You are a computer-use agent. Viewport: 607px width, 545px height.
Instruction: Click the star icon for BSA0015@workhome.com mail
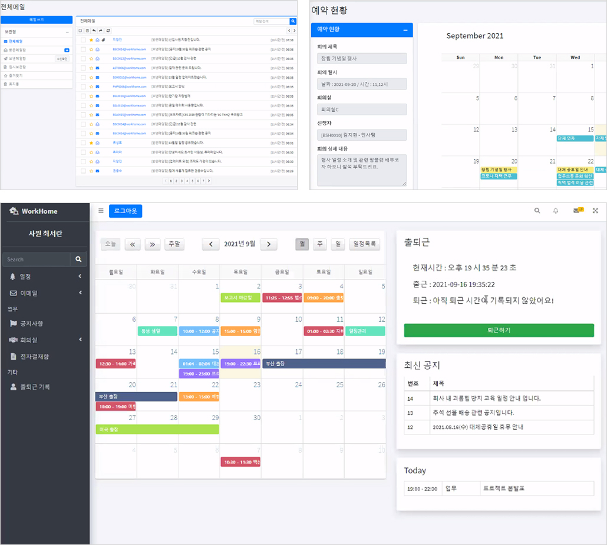[91, 115]
